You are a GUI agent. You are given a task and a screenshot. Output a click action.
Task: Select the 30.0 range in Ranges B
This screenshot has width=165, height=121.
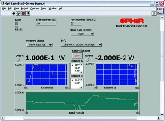coord(76,80)
